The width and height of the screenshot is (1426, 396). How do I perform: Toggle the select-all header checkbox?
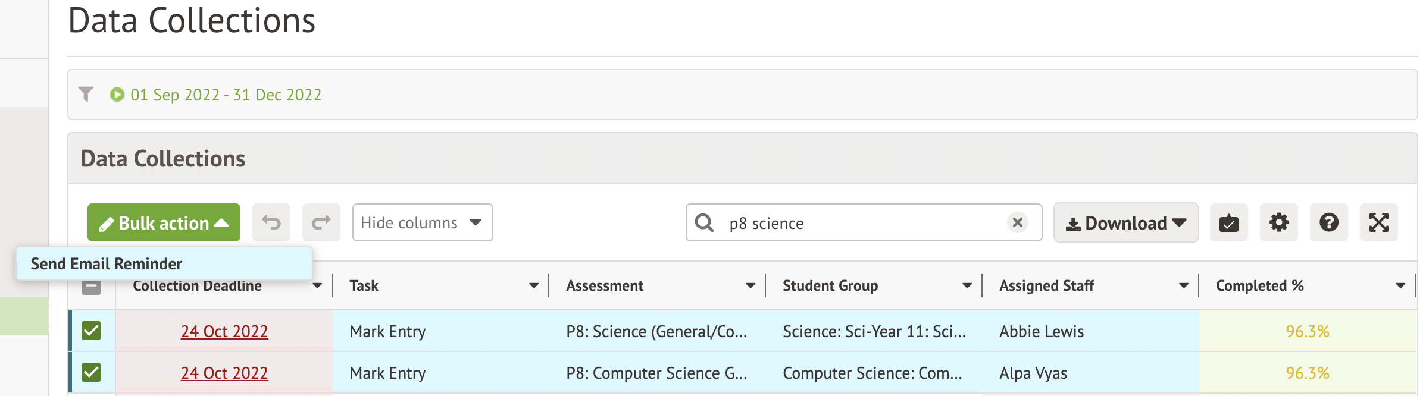91,287
